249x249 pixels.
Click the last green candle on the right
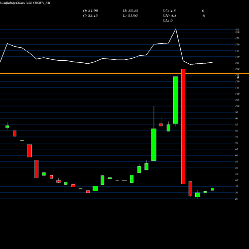coord(212,189)
